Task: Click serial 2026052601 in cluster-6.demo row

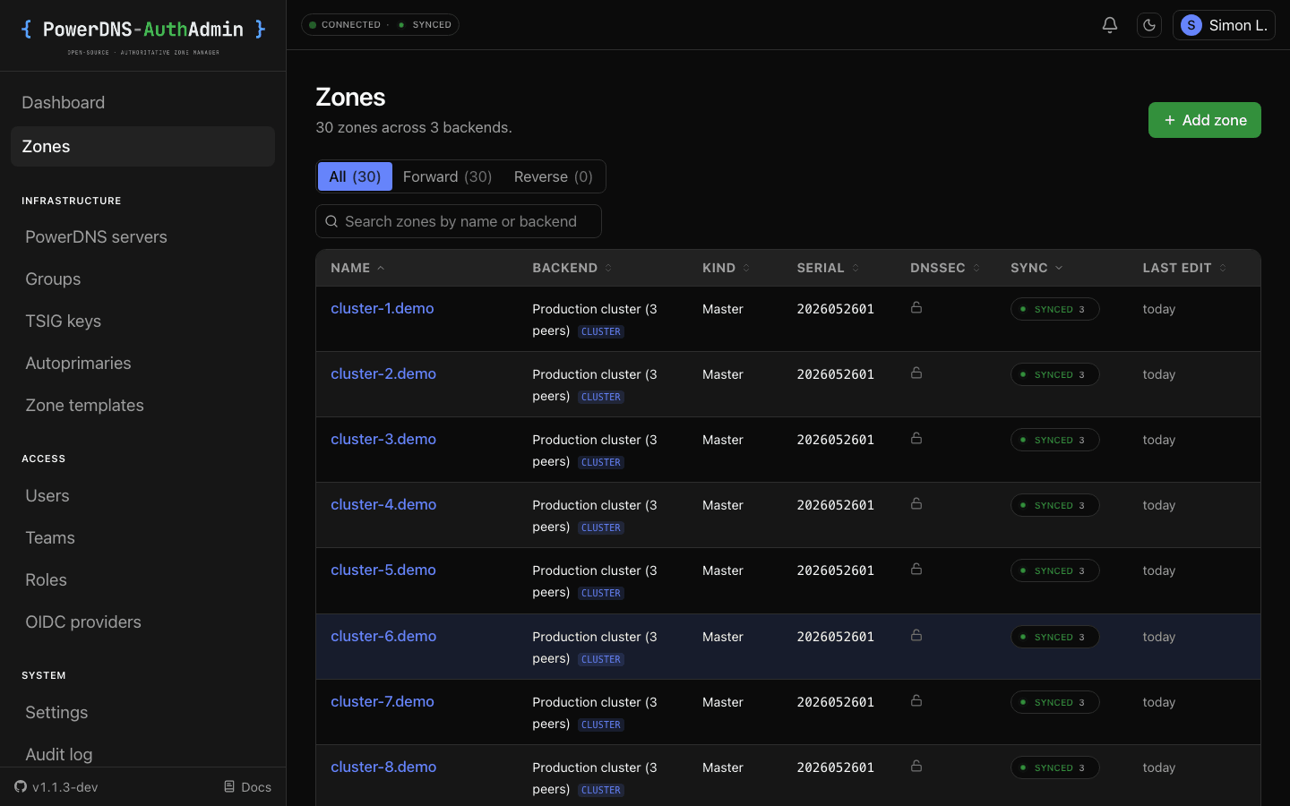Action: (836, 637)
